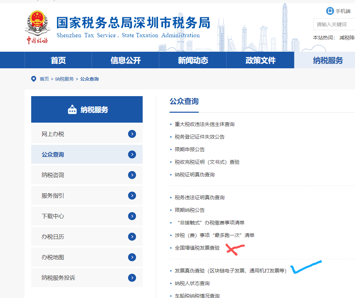Image resolution: width=355 pixels, height=298 pixels.
Task: Open the 首页 navigation tab
Action: (58, 60)
